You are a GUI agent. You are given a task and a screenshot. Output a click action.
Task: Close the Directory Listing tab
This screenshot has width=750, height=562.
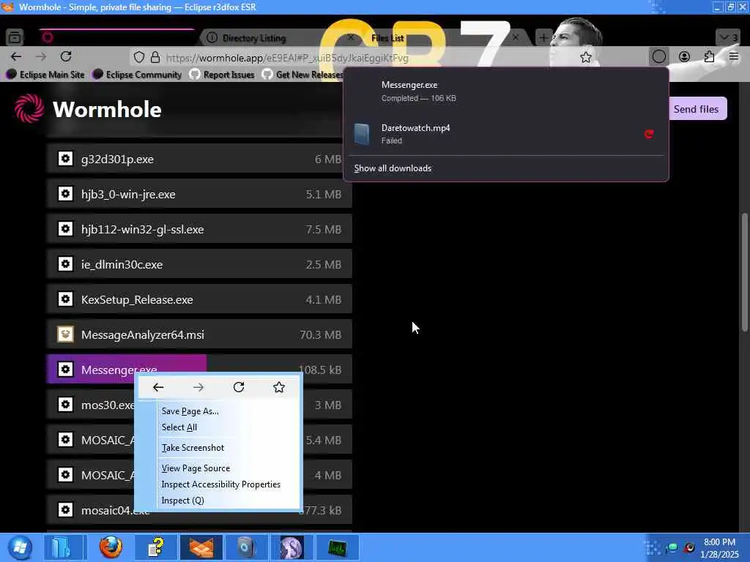click(351, 37)
